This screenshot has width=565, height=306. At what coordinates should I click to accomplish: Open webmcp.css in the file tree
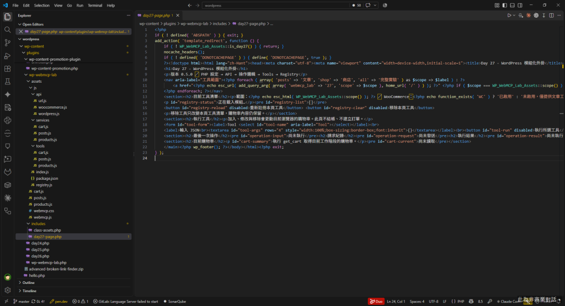pos(44,211)
